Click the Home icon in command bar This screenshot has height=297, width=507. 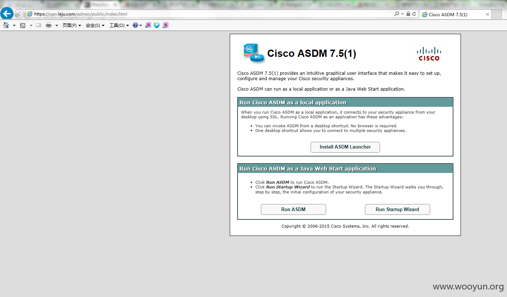(6, 25)
